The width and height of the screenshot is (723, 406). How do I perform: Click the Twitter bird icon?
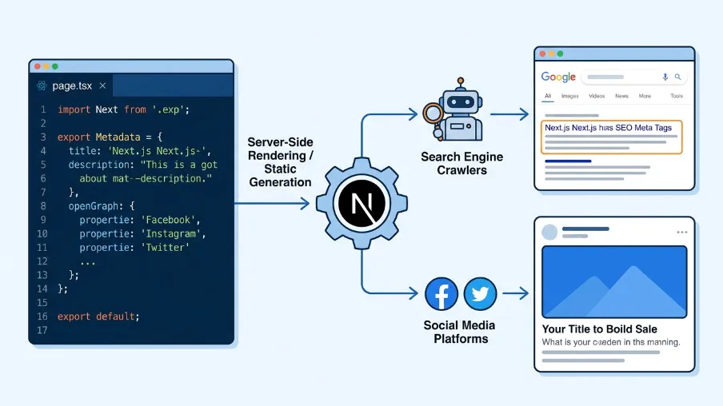coord(480,293)
